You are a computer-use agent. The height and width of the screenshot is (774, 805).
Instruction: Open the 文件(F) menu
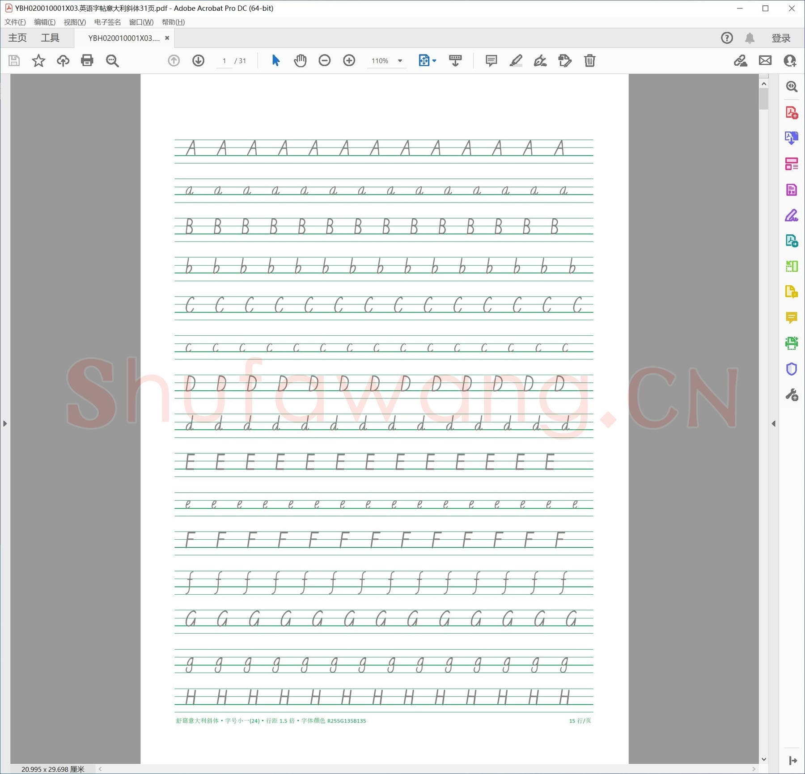click(15, 22)
